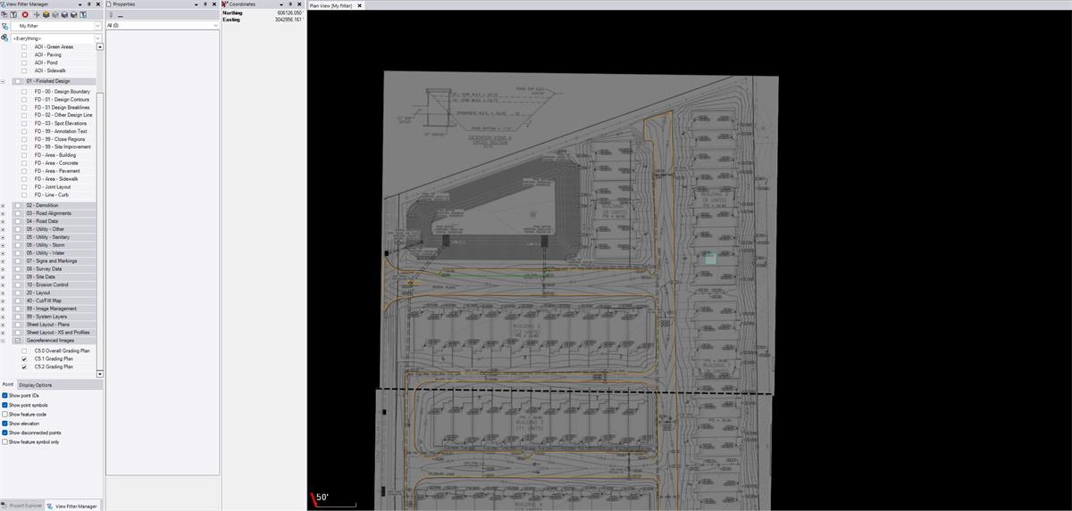Click the first icon in View Filter Manager toolbar

[x=5, y=14]
